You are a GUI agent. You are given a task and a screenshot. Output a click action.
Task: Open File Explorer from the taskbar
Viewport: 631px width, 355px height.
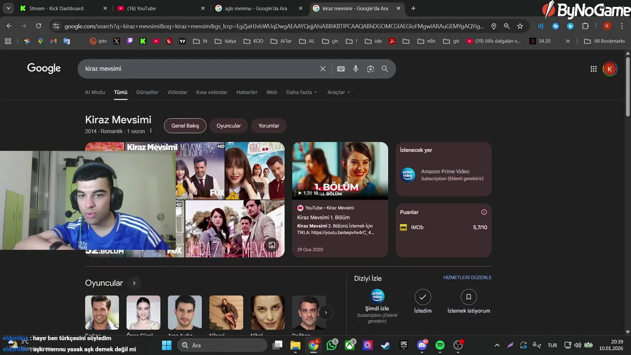pos(295,345)
